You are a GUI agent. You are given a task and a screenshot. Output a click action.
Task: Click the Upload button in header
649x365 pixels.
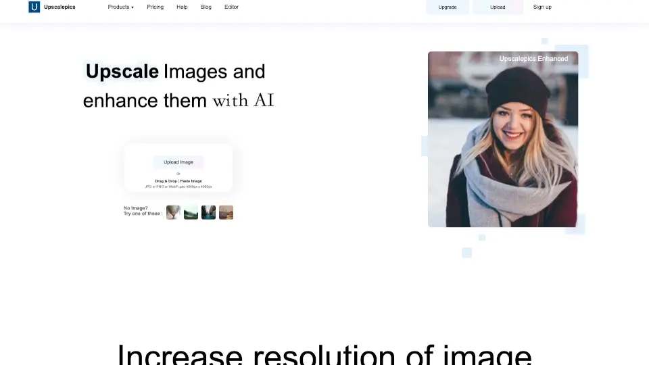pos(498,7)
